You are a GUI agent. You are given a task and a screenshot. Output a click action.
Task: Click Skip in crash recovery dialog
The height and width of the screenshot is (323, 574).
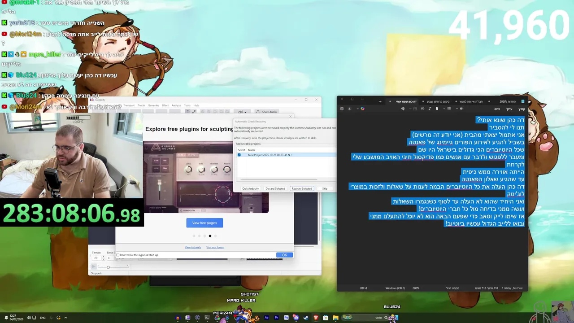(325, 188)
